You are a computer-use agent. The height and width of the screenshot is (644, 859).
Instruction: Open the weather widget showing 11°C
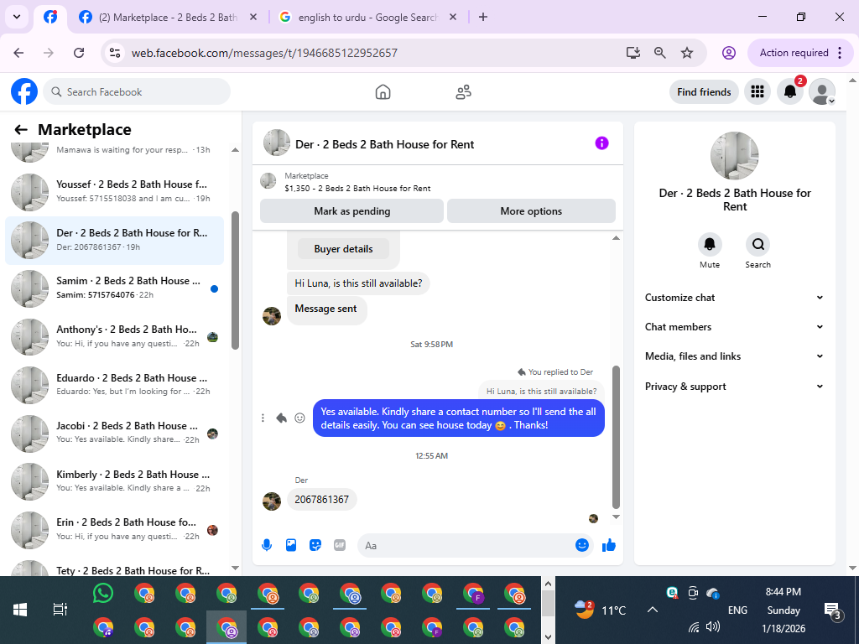click(x=600, y=610)
